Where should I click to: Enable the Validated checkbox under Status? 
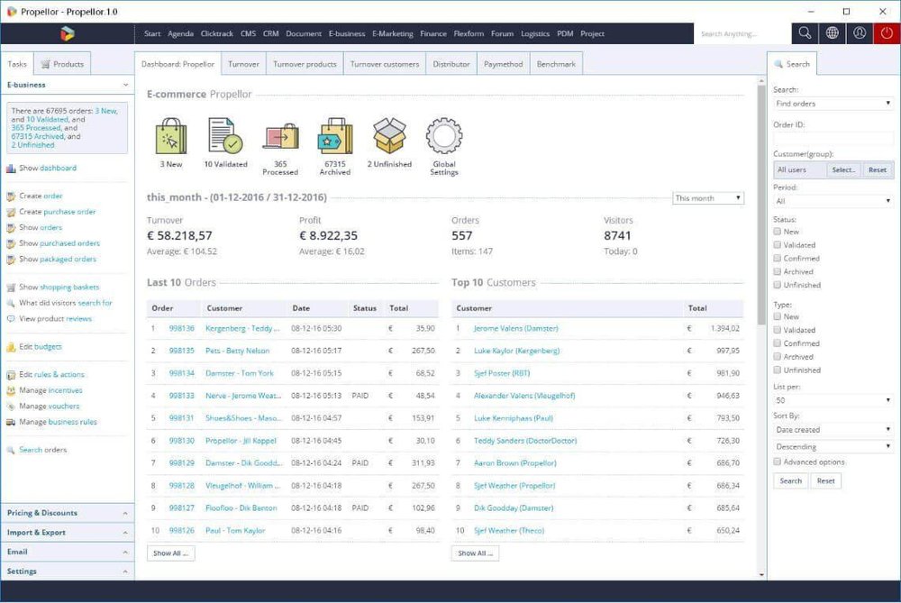(x=778, y=245)
